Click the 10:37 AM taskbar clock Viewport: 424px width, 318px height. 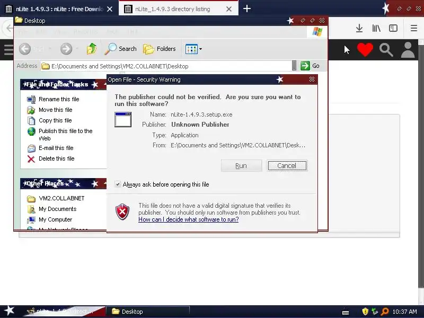404,312
